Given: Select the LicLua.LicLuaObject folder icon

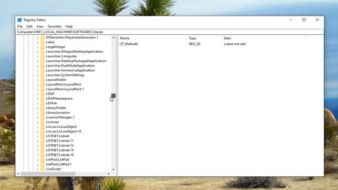Looking at the screenshot, I should tap(42, 127).
